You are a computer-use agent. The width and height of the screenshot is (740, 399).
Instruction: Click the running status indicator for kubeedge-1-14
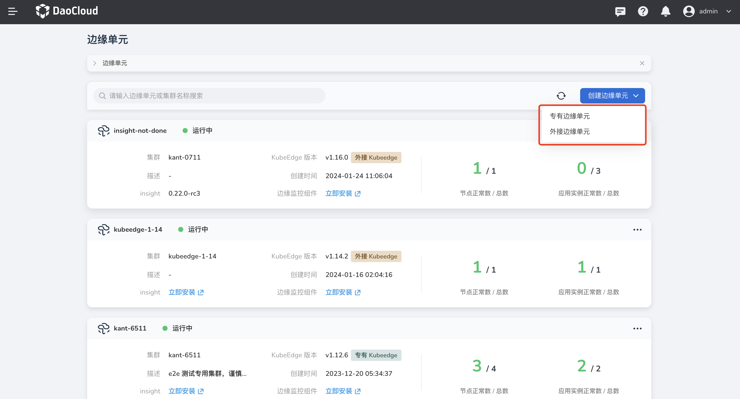pyautogui.click(x=181, y=229)
